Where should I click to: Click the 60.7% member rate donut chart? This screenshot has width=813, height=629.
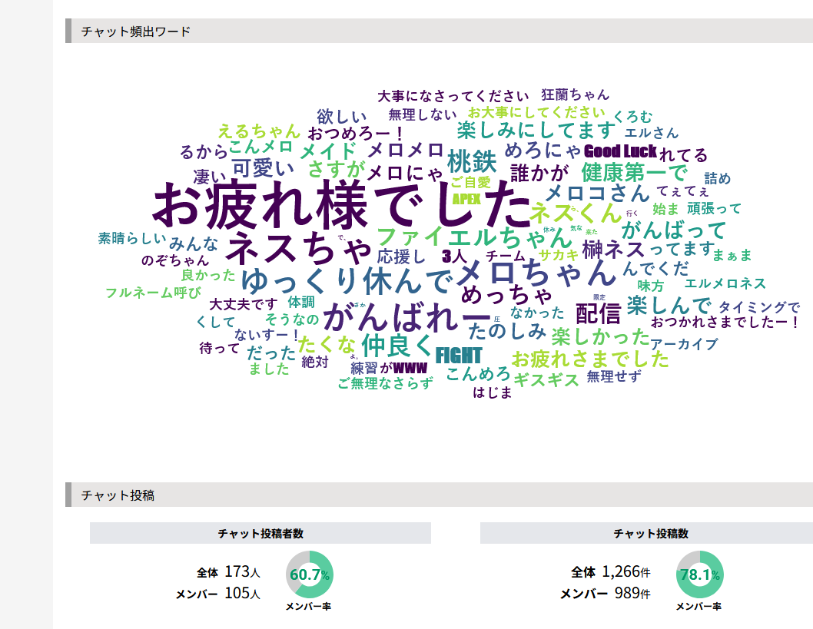coord(310,574)
